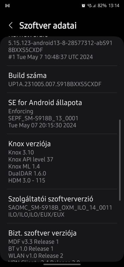Tap the MDF v3.3 Release 1 line
Image resolution: width=124 pixels, height=267 pixels.
click(x=34, y=242)
